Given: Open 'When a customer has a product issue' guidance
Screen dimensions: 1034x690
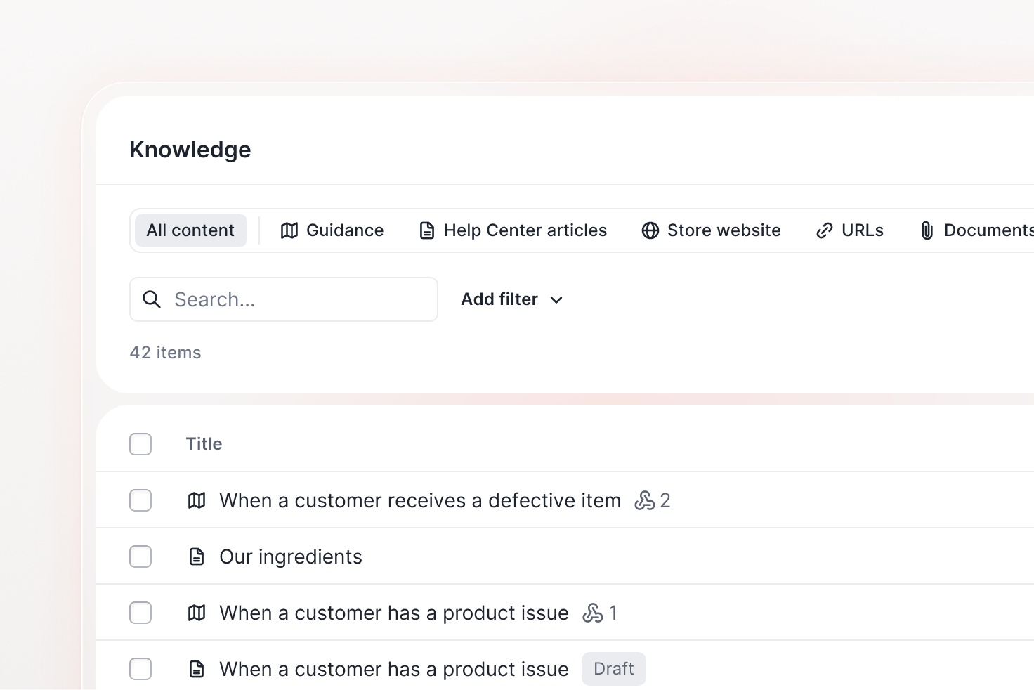Looking at the screenshot, I should pyautogui.click(x=394, y=613).
